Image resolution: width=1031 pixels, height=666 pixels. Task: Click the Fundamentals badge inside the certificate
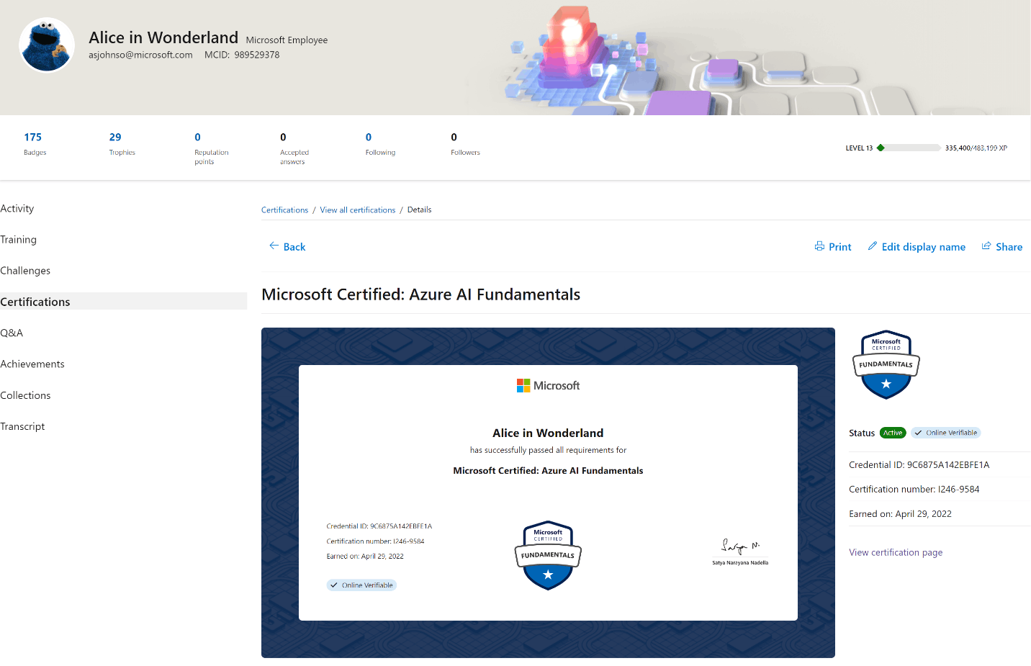pyautogui.click(x=548, y=555)
